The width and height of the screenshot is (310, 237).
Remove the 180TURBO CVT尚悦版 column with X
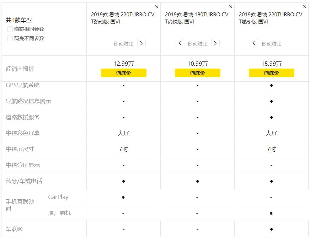(x=231, y=7)
